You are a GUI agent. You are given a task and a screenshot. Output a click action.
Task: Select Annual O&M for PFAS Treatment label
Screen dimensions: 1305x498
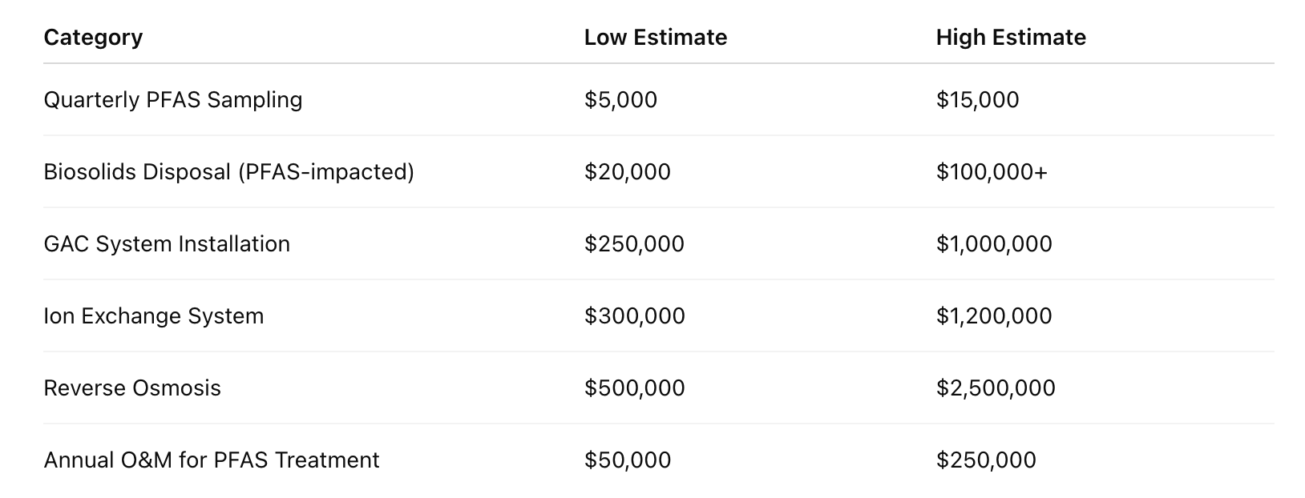pos(212,460)
